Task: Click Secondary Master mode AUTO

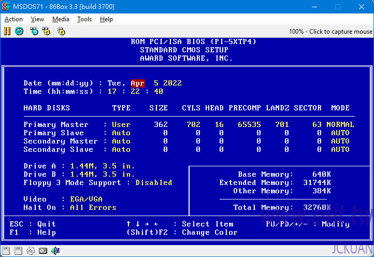Action: pyautogui.click(x=340, y=141)
